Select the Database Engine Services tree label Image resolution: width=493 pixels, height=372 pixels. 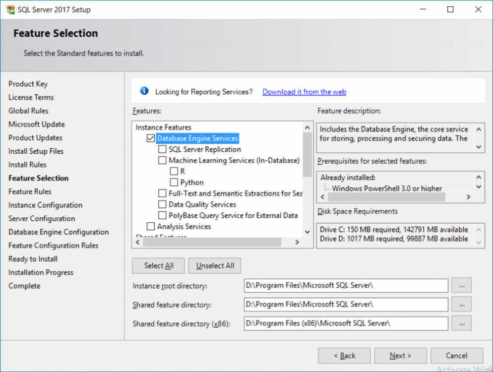(x=197, y=138)
